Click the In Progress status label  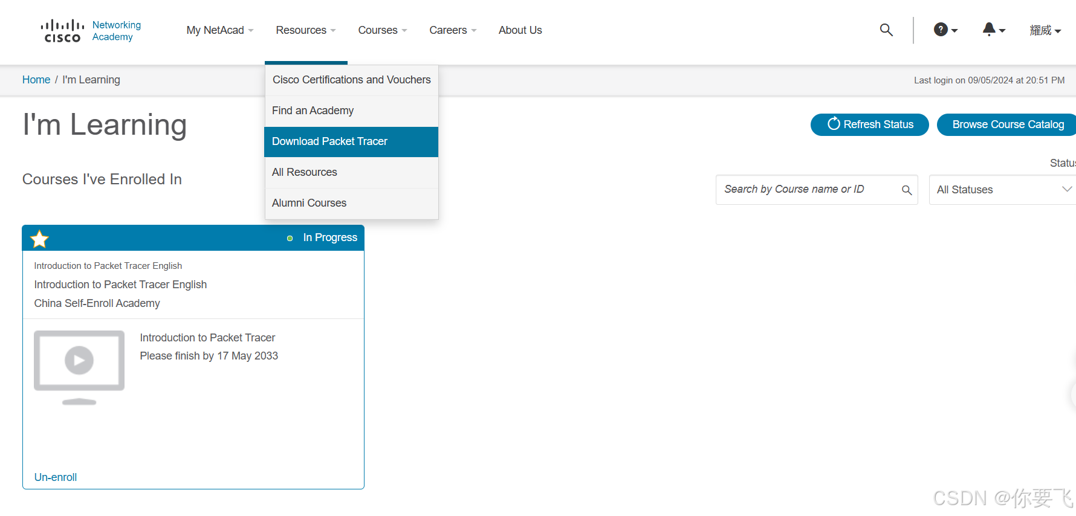[x=330, y=237]
